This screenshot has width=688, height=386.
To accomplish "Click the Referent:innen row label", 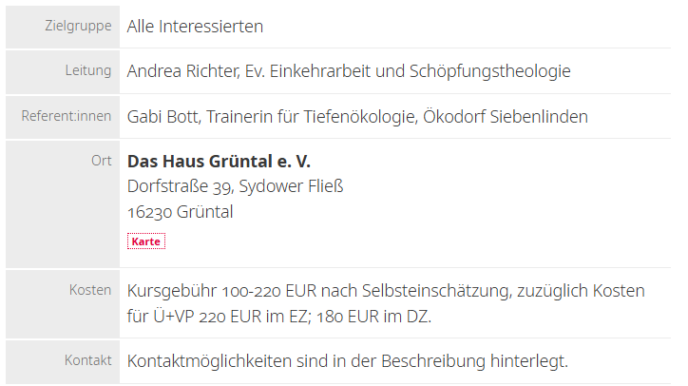I will 67,117.
